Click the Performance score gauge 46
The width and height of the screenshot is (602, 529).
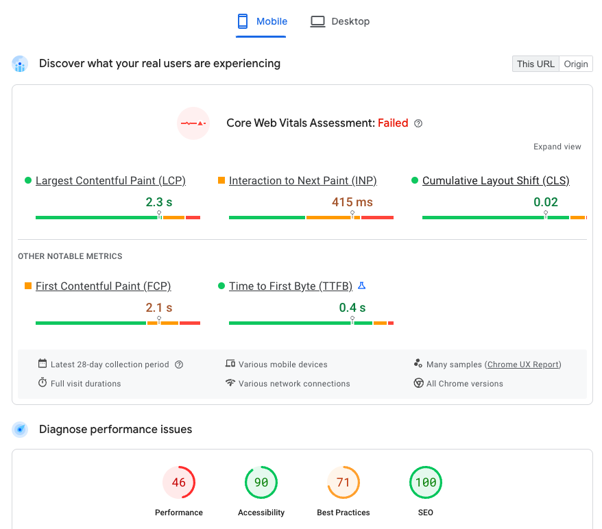point(179,482)
